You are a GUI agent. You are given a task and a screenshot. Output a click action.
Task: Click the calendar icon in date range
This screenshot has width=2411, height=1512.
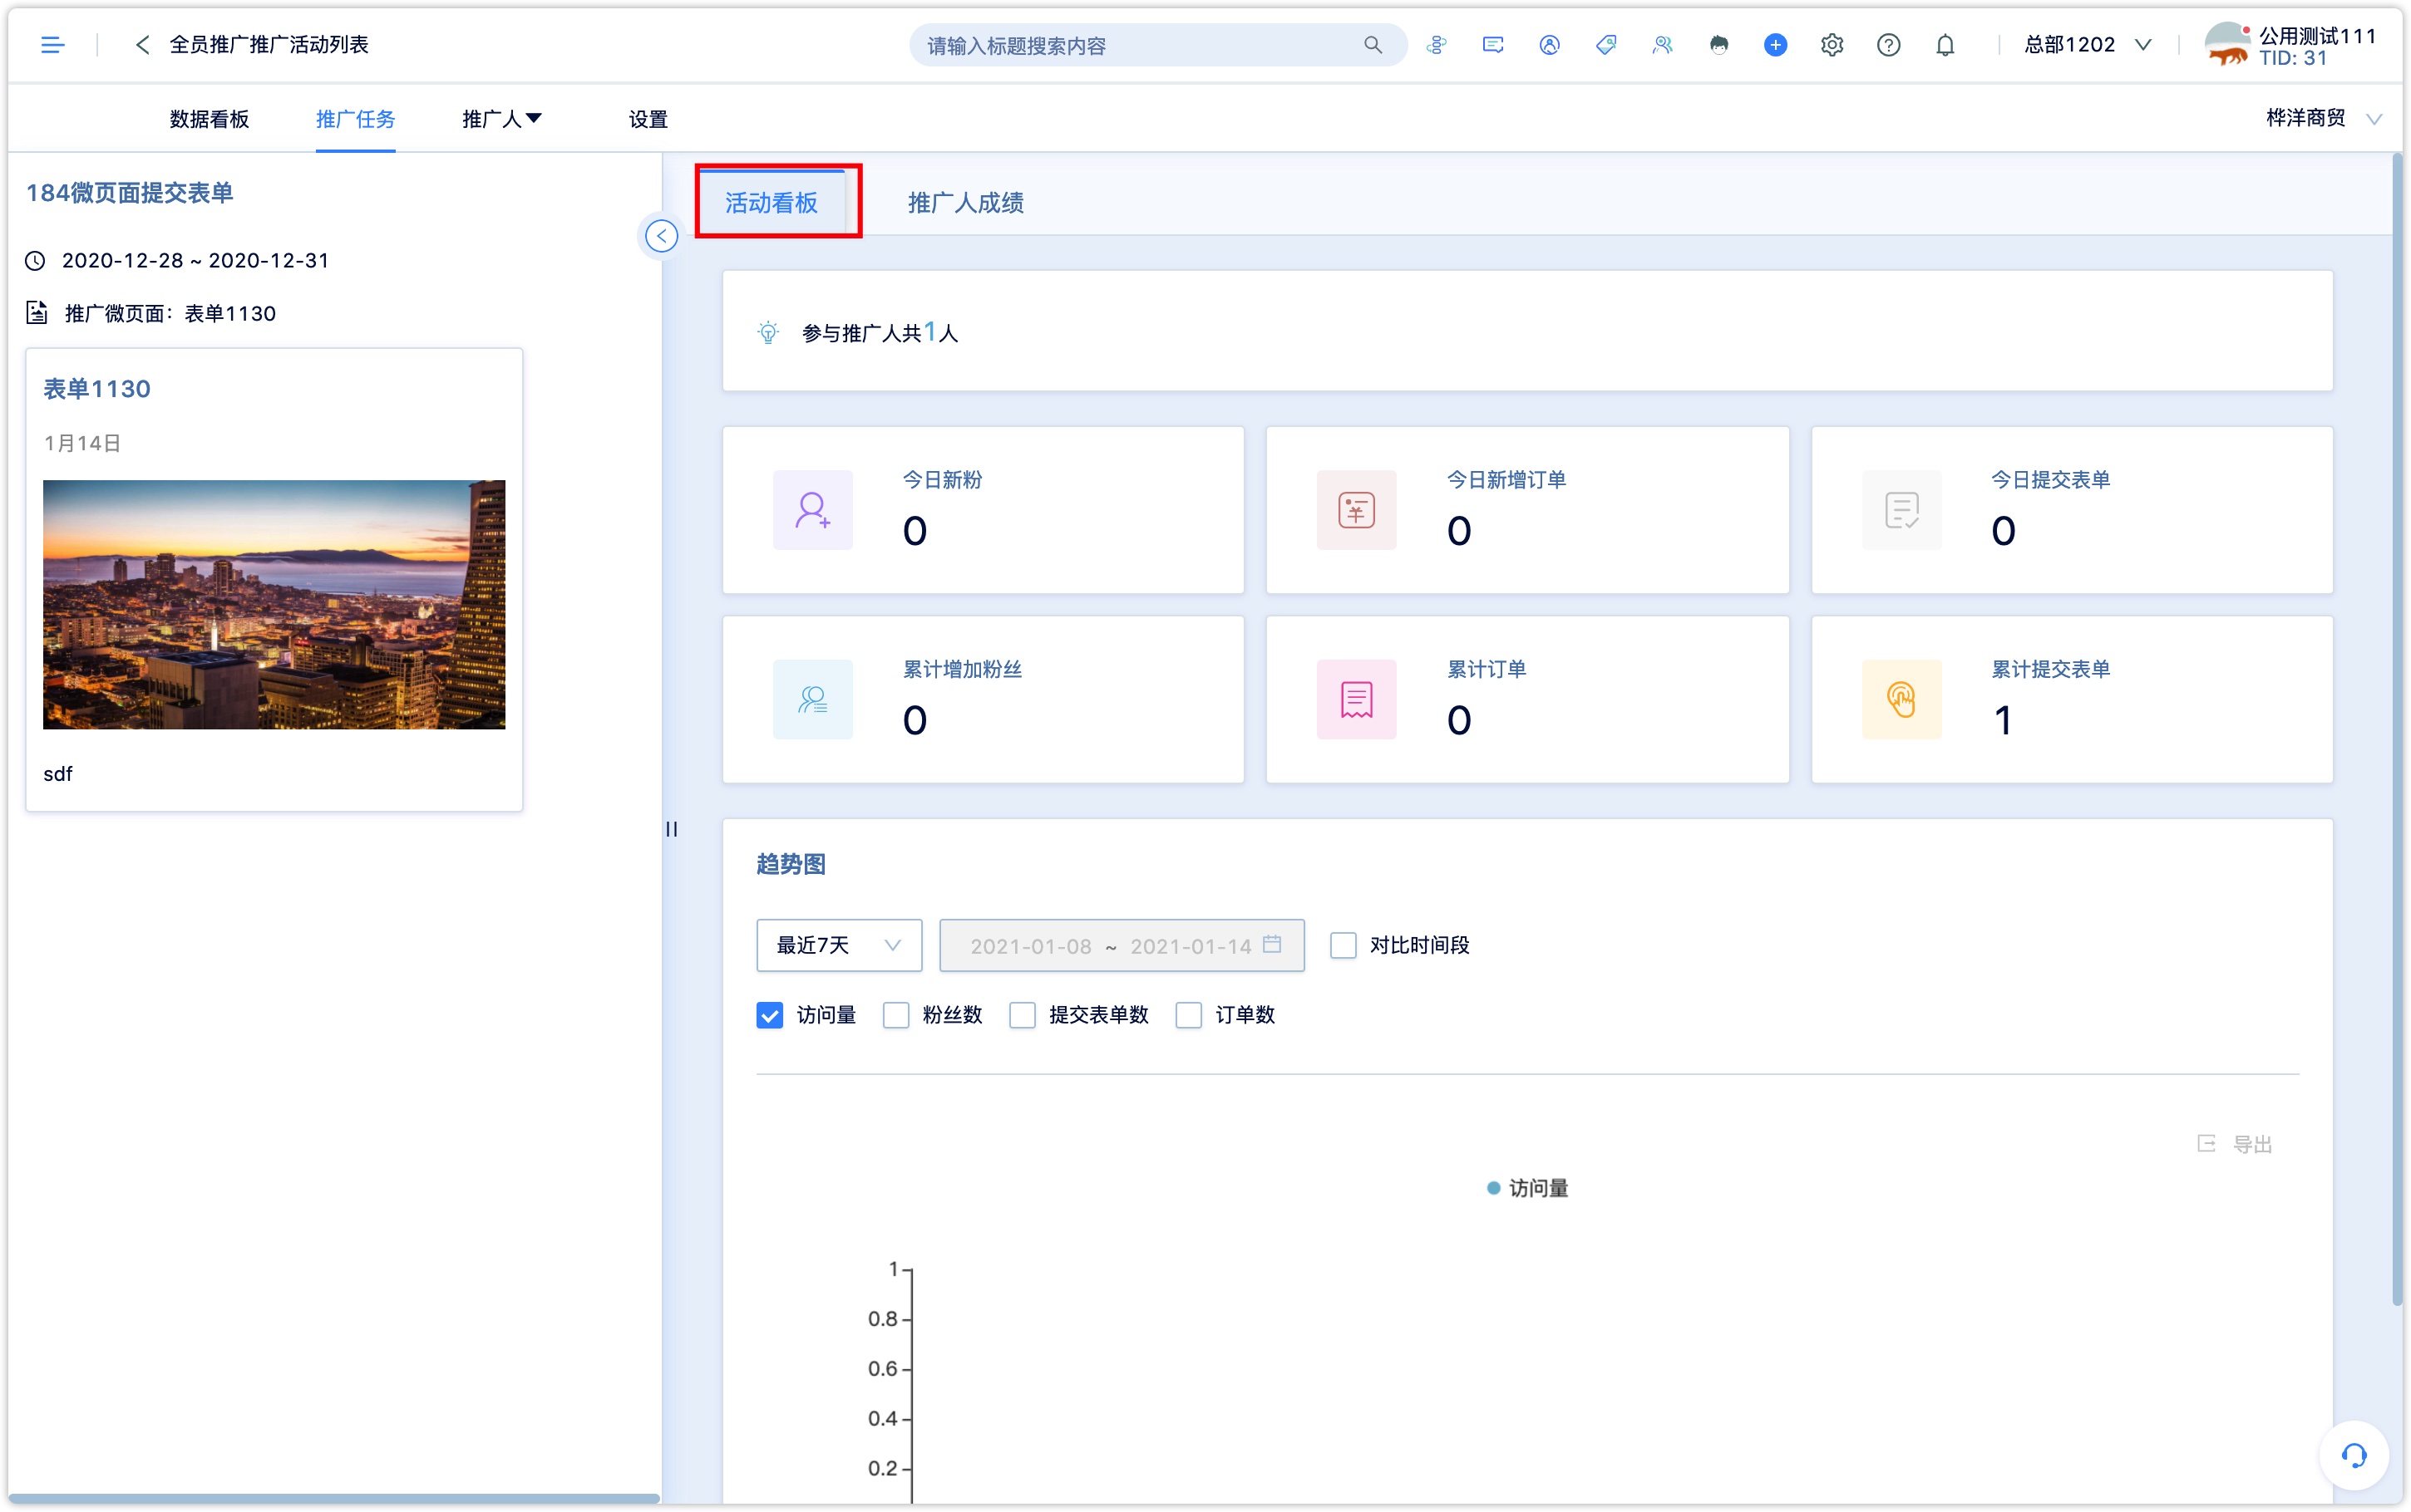pyautogui.click(x=1271, y=944)
